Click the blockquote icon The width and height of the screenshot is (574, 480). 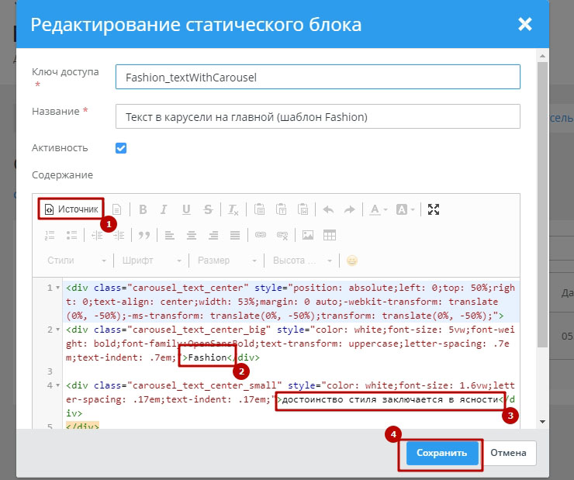pyautogui.click(x=143, y=235)
